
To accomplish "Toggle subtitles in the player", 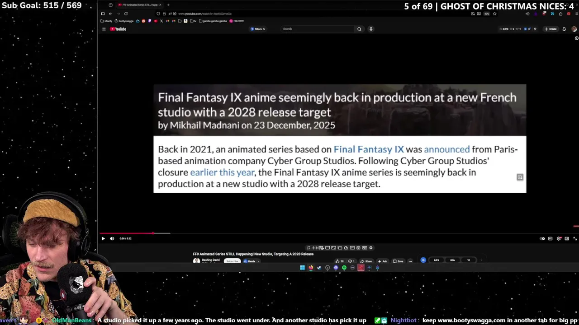I will [x=551, y=238].
